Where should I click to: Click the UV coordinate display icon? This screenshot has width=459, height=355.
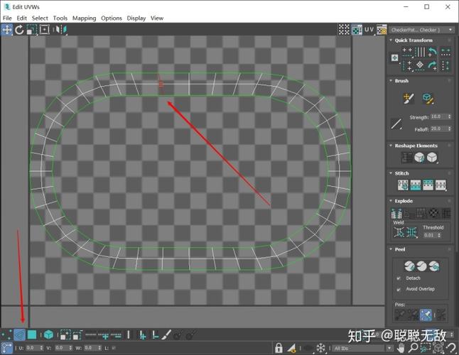point(369,30)
